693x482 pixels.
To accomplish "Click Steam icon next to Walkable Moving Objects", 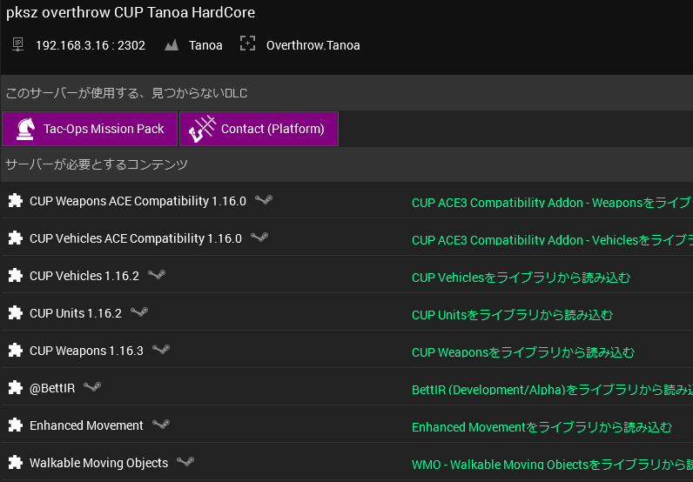I will (x=185, y=462).
